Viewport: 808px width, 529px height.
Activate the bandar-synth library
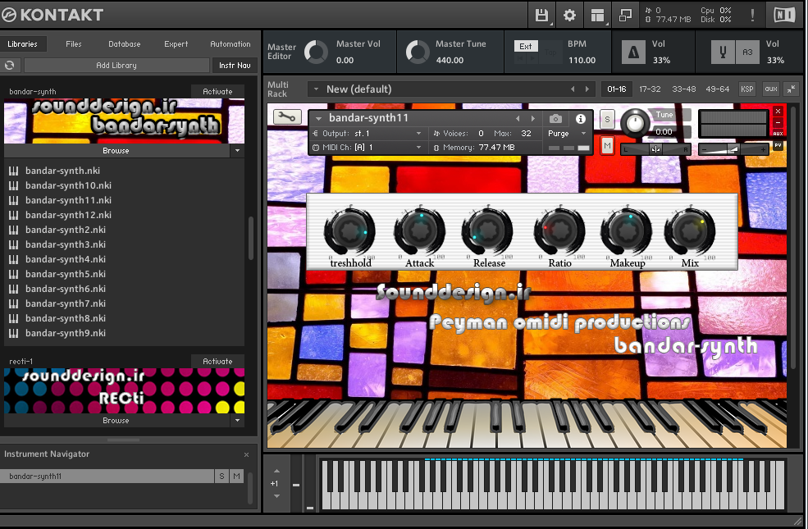point(217,91)
